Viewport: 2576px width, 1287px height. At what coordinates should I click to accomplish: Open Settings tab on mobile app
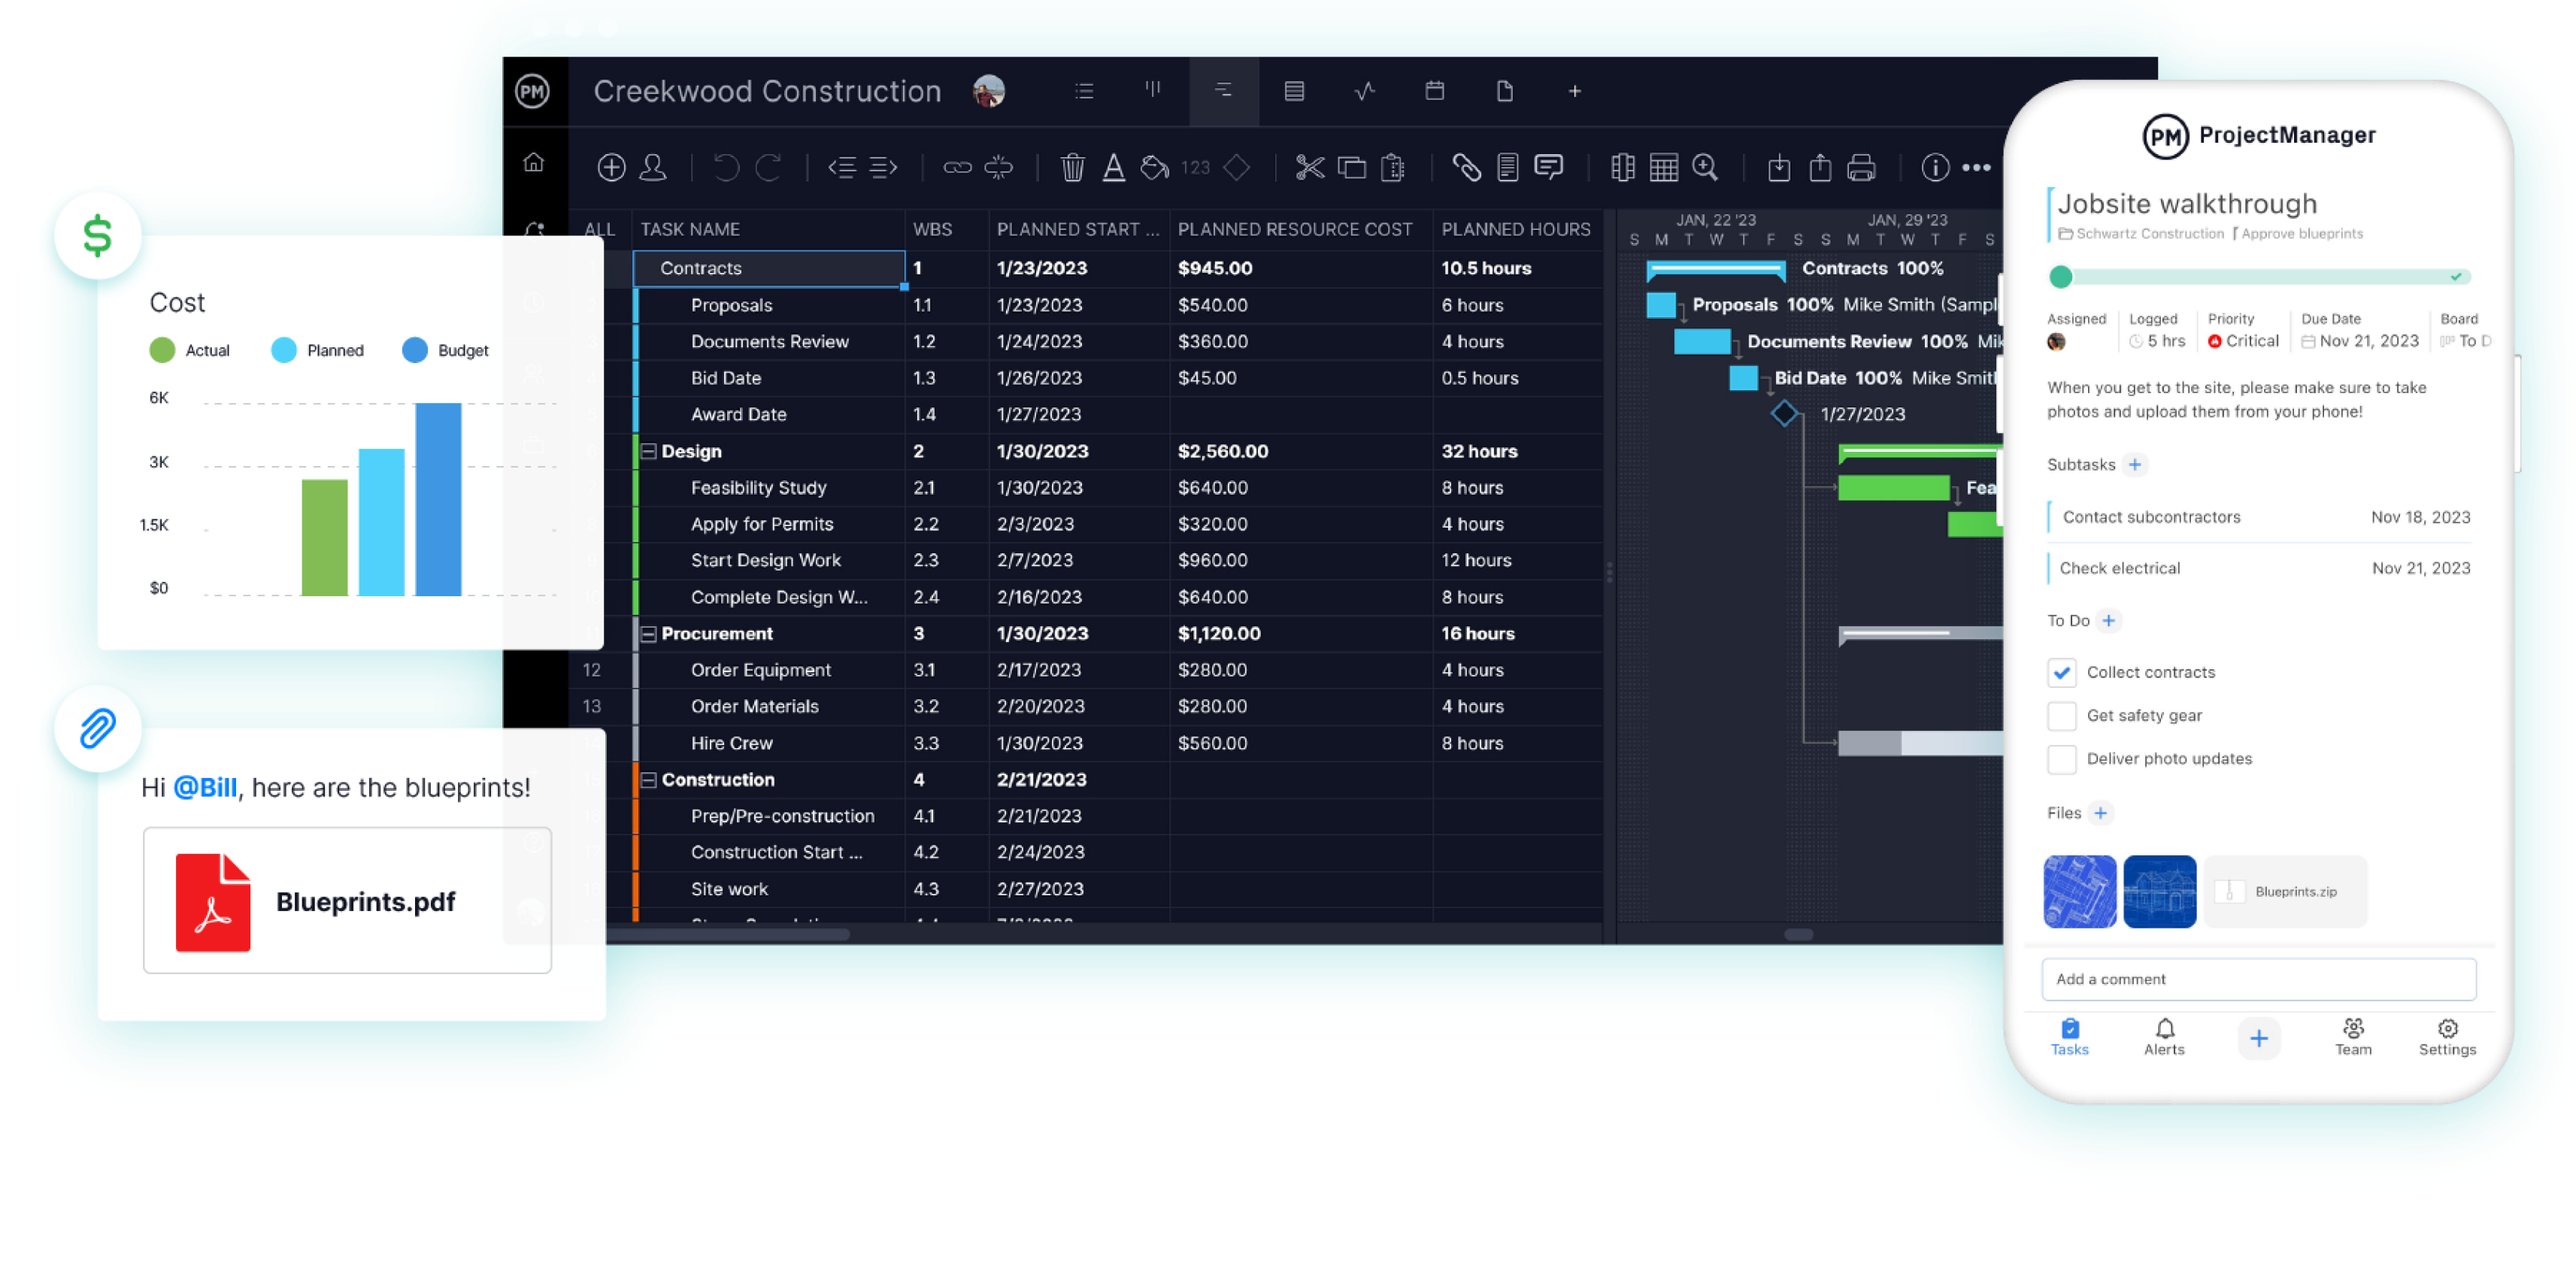(x=2447, y=1037)
